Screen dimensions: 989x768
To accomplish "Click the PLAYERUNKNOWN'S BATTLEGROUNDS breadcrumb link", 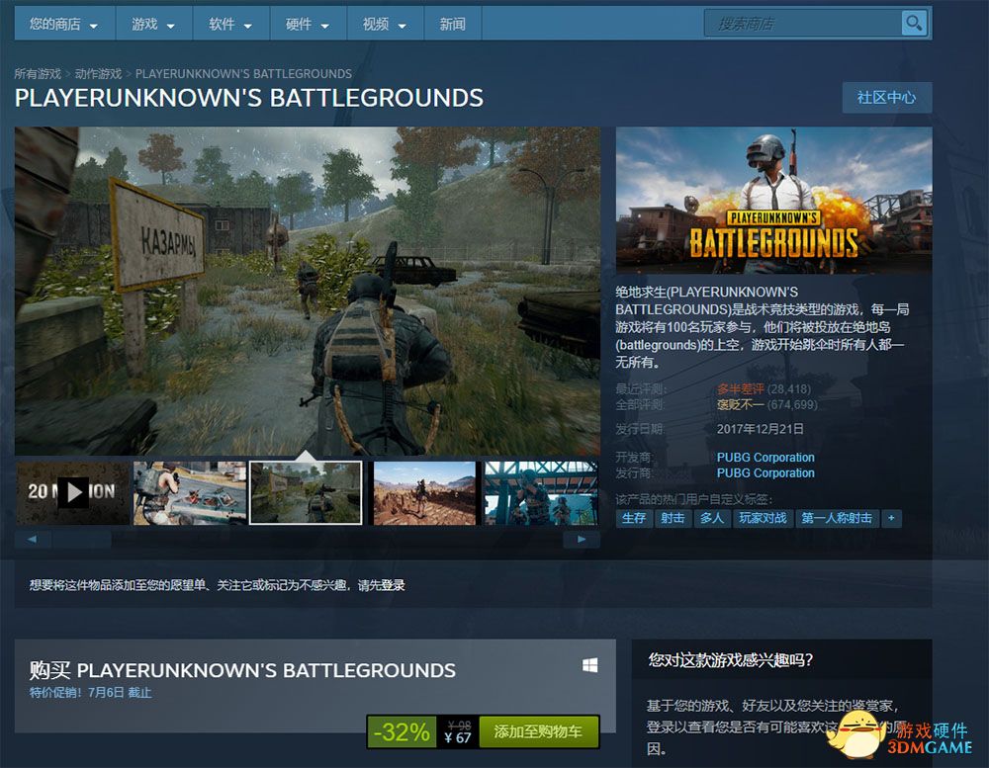I will point(243,74).
